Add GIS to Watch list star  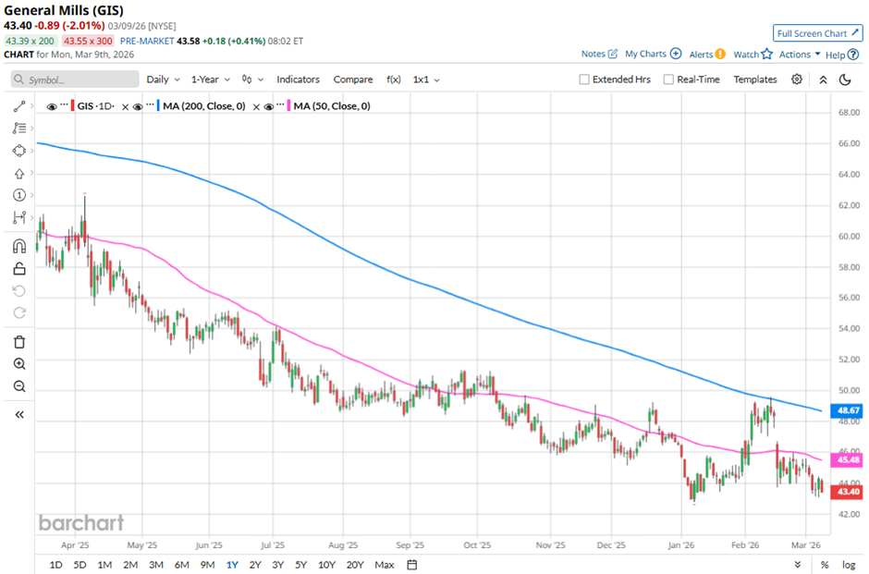point(766,54)
